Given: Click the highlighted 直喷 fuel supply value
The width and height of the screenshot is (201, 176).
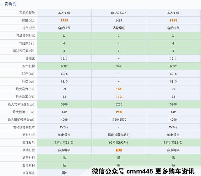Looking at the screenshot, I should coord(119,150).
